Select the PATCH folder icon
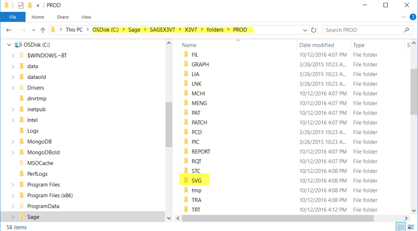The image size is (418, 231). point(186,122)
